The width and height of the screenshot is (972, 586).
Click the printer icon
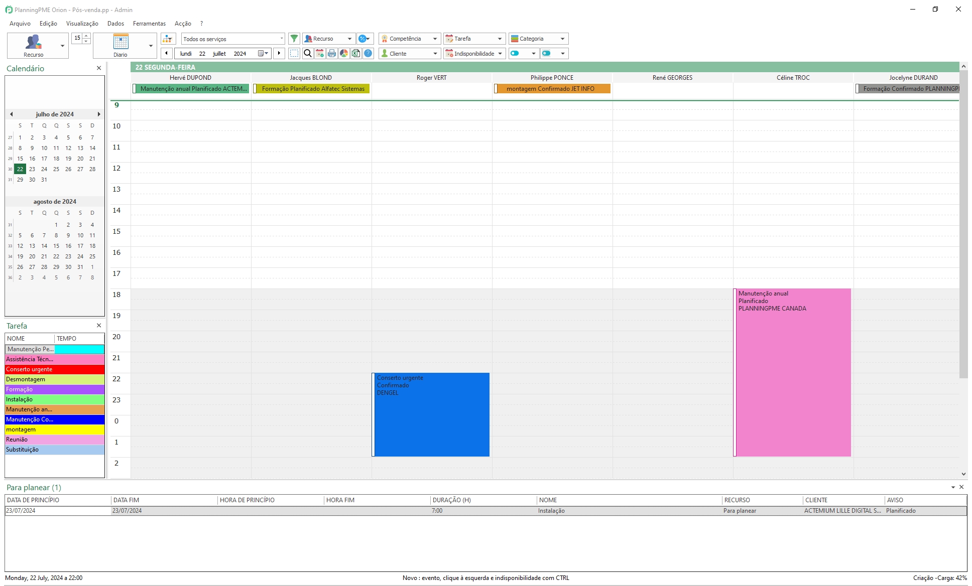pyautogui.click(x=332, y=53)
